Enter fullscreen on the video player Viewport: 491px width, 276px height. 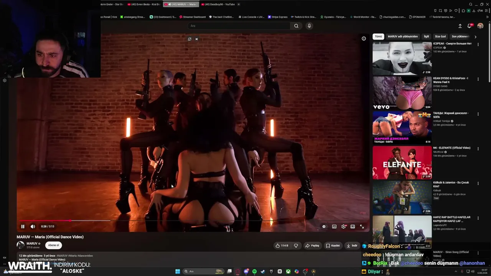pyautogui.click(x=362, y=227)
